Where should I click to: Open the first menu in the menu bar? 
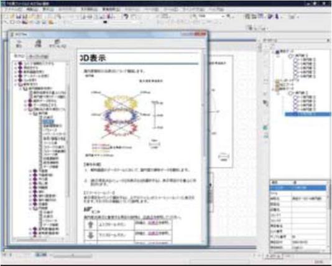point(13,9)
